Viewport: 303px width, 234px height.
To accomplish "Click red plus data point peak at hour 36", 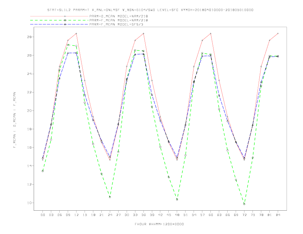I will click(x=143, y=34).
